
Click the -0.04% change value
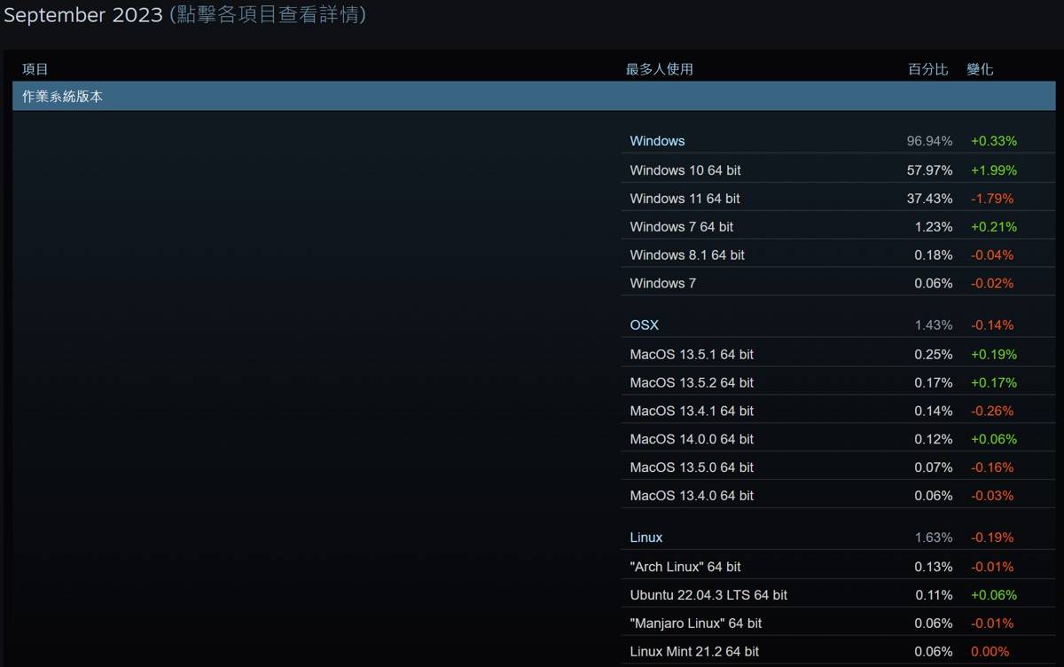pos(992,255)
